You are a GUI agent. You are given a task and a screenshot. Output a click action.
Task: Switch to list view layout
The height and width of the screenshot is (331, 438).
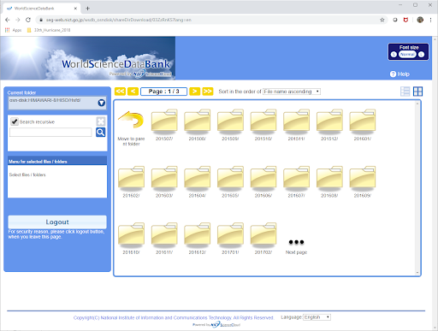[405, 92]
